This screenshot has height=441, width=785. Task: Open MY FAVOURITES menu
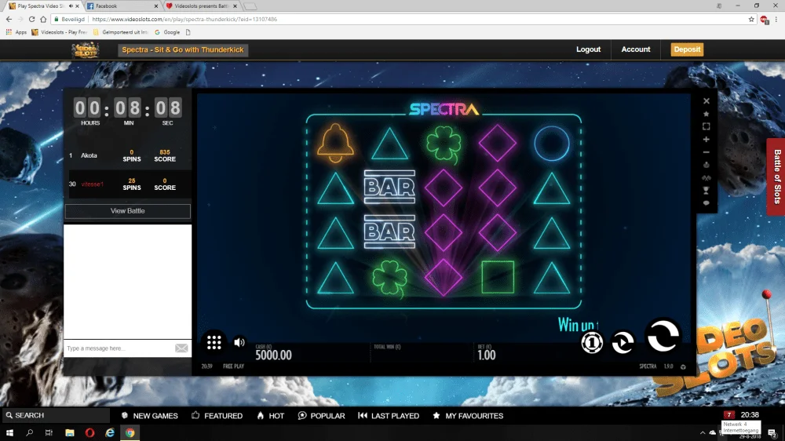tap(468, 416)
